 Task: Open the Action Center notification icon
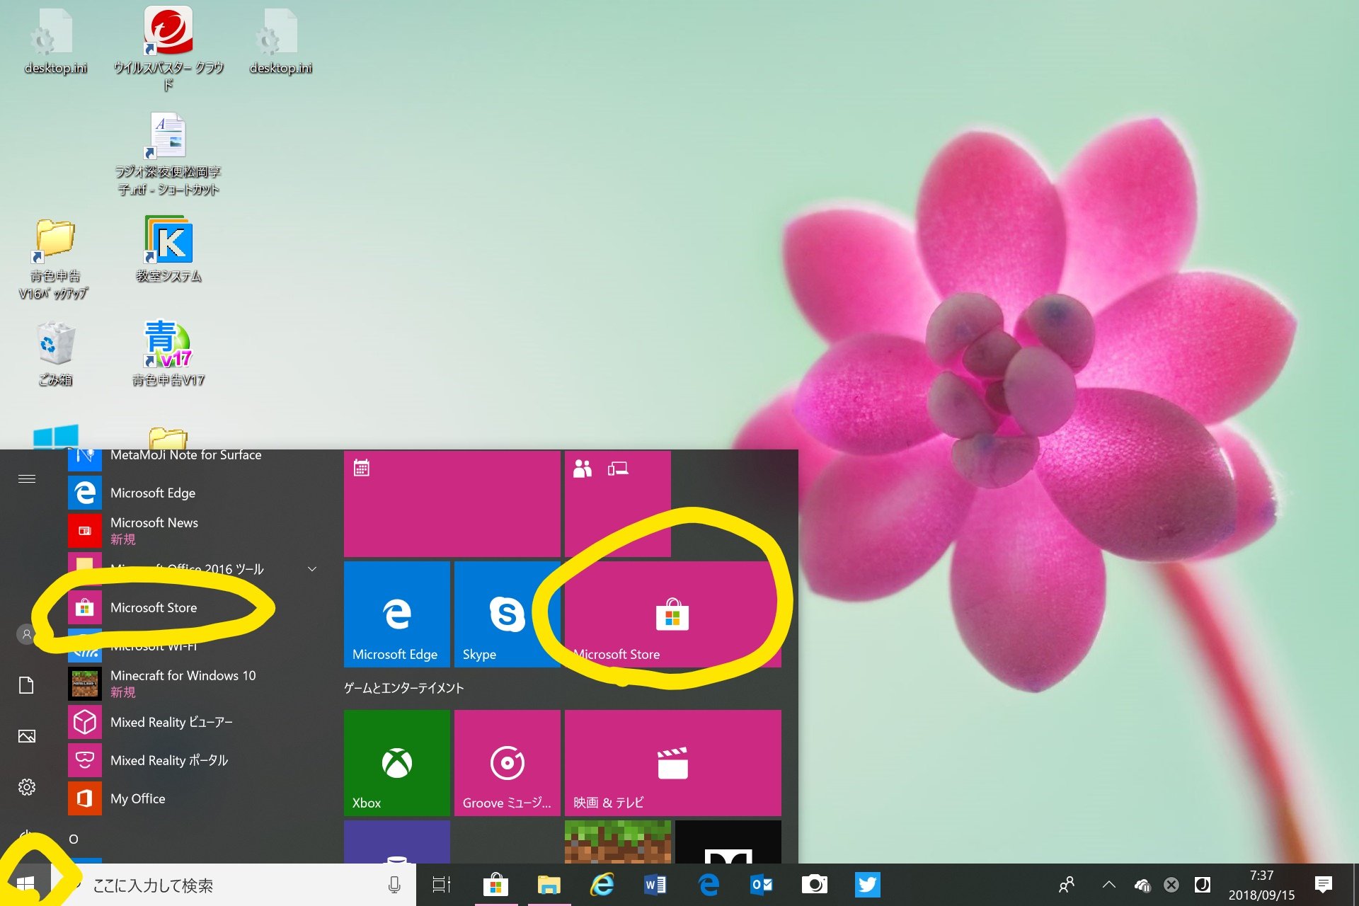click(1323, 885)
